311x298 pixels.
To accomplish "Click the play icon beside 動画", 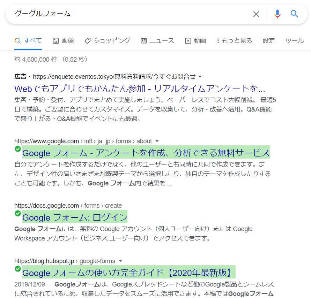I will 188,41.
